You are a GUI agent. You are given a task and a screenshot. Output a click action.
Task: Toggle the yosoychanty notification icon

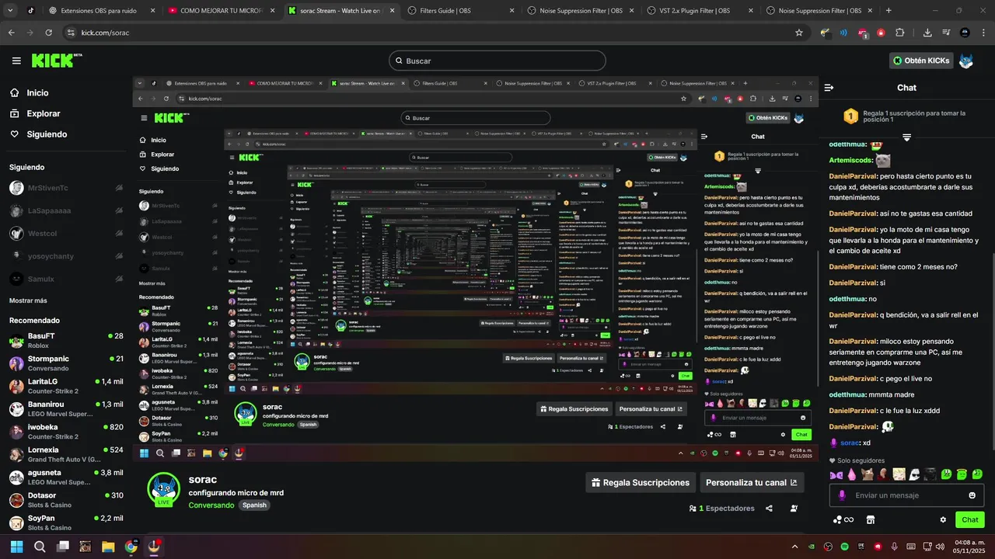coord(119,255)
